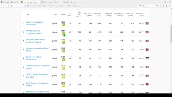Sort the table by SJR column
The height and width of the screenshot is (97, 172).
63,15
